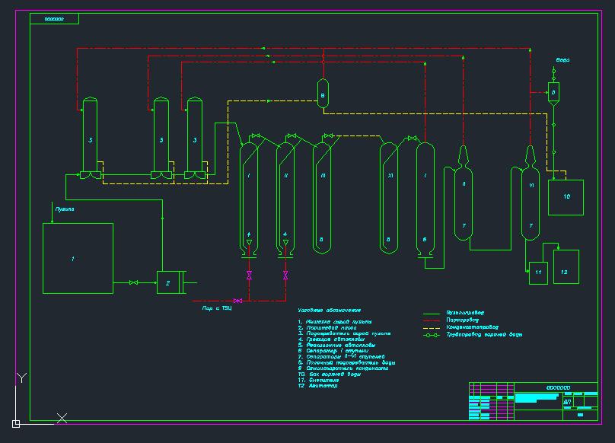615x443 pixels.
Task: Click the green circle-line sample in the legend
Action: pyautogui.click(x=432, y=336)
